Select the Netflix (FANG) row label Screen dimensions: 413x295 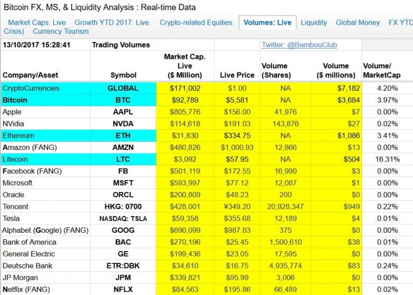click(26, 289)
